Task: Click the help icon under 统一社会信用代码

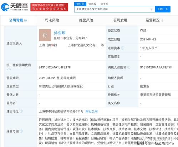Action: coord(9,70)
